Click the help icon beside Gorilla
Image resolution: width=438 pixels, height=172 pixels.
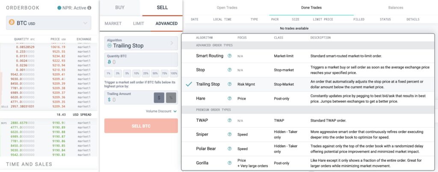tap(230, 163)
